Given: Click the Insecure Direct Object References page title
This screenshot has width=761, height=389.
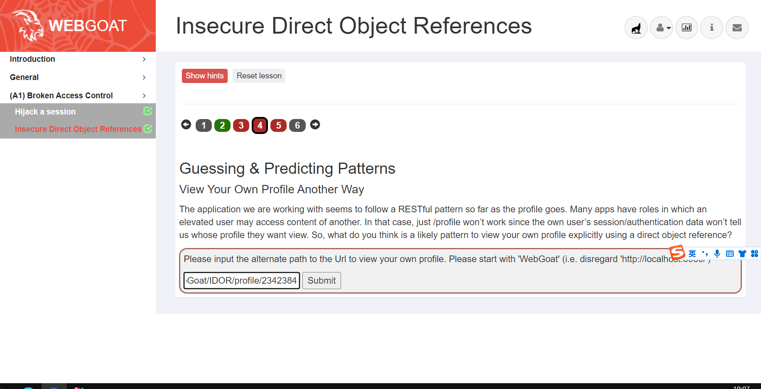Looking at the screenshot, I should pos(353,26).
